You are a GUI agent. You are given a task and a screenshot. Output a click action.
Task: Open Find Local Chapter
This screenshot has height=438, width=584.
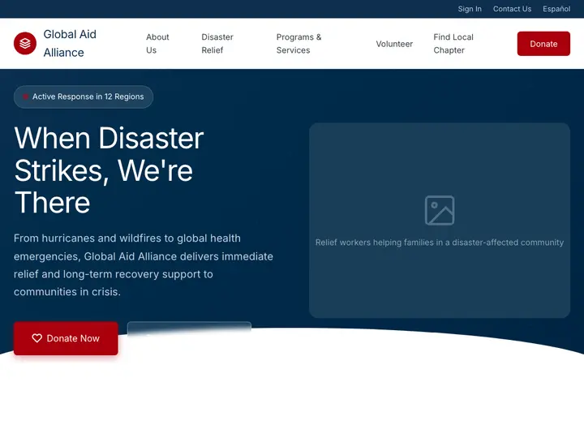pos(453,44)
